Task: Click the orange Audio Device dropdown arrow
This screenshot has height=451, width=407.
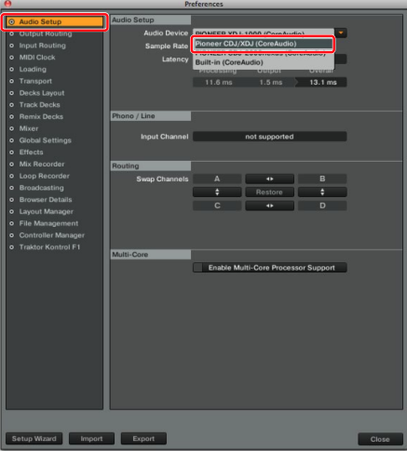Action: tap(341, 33)
